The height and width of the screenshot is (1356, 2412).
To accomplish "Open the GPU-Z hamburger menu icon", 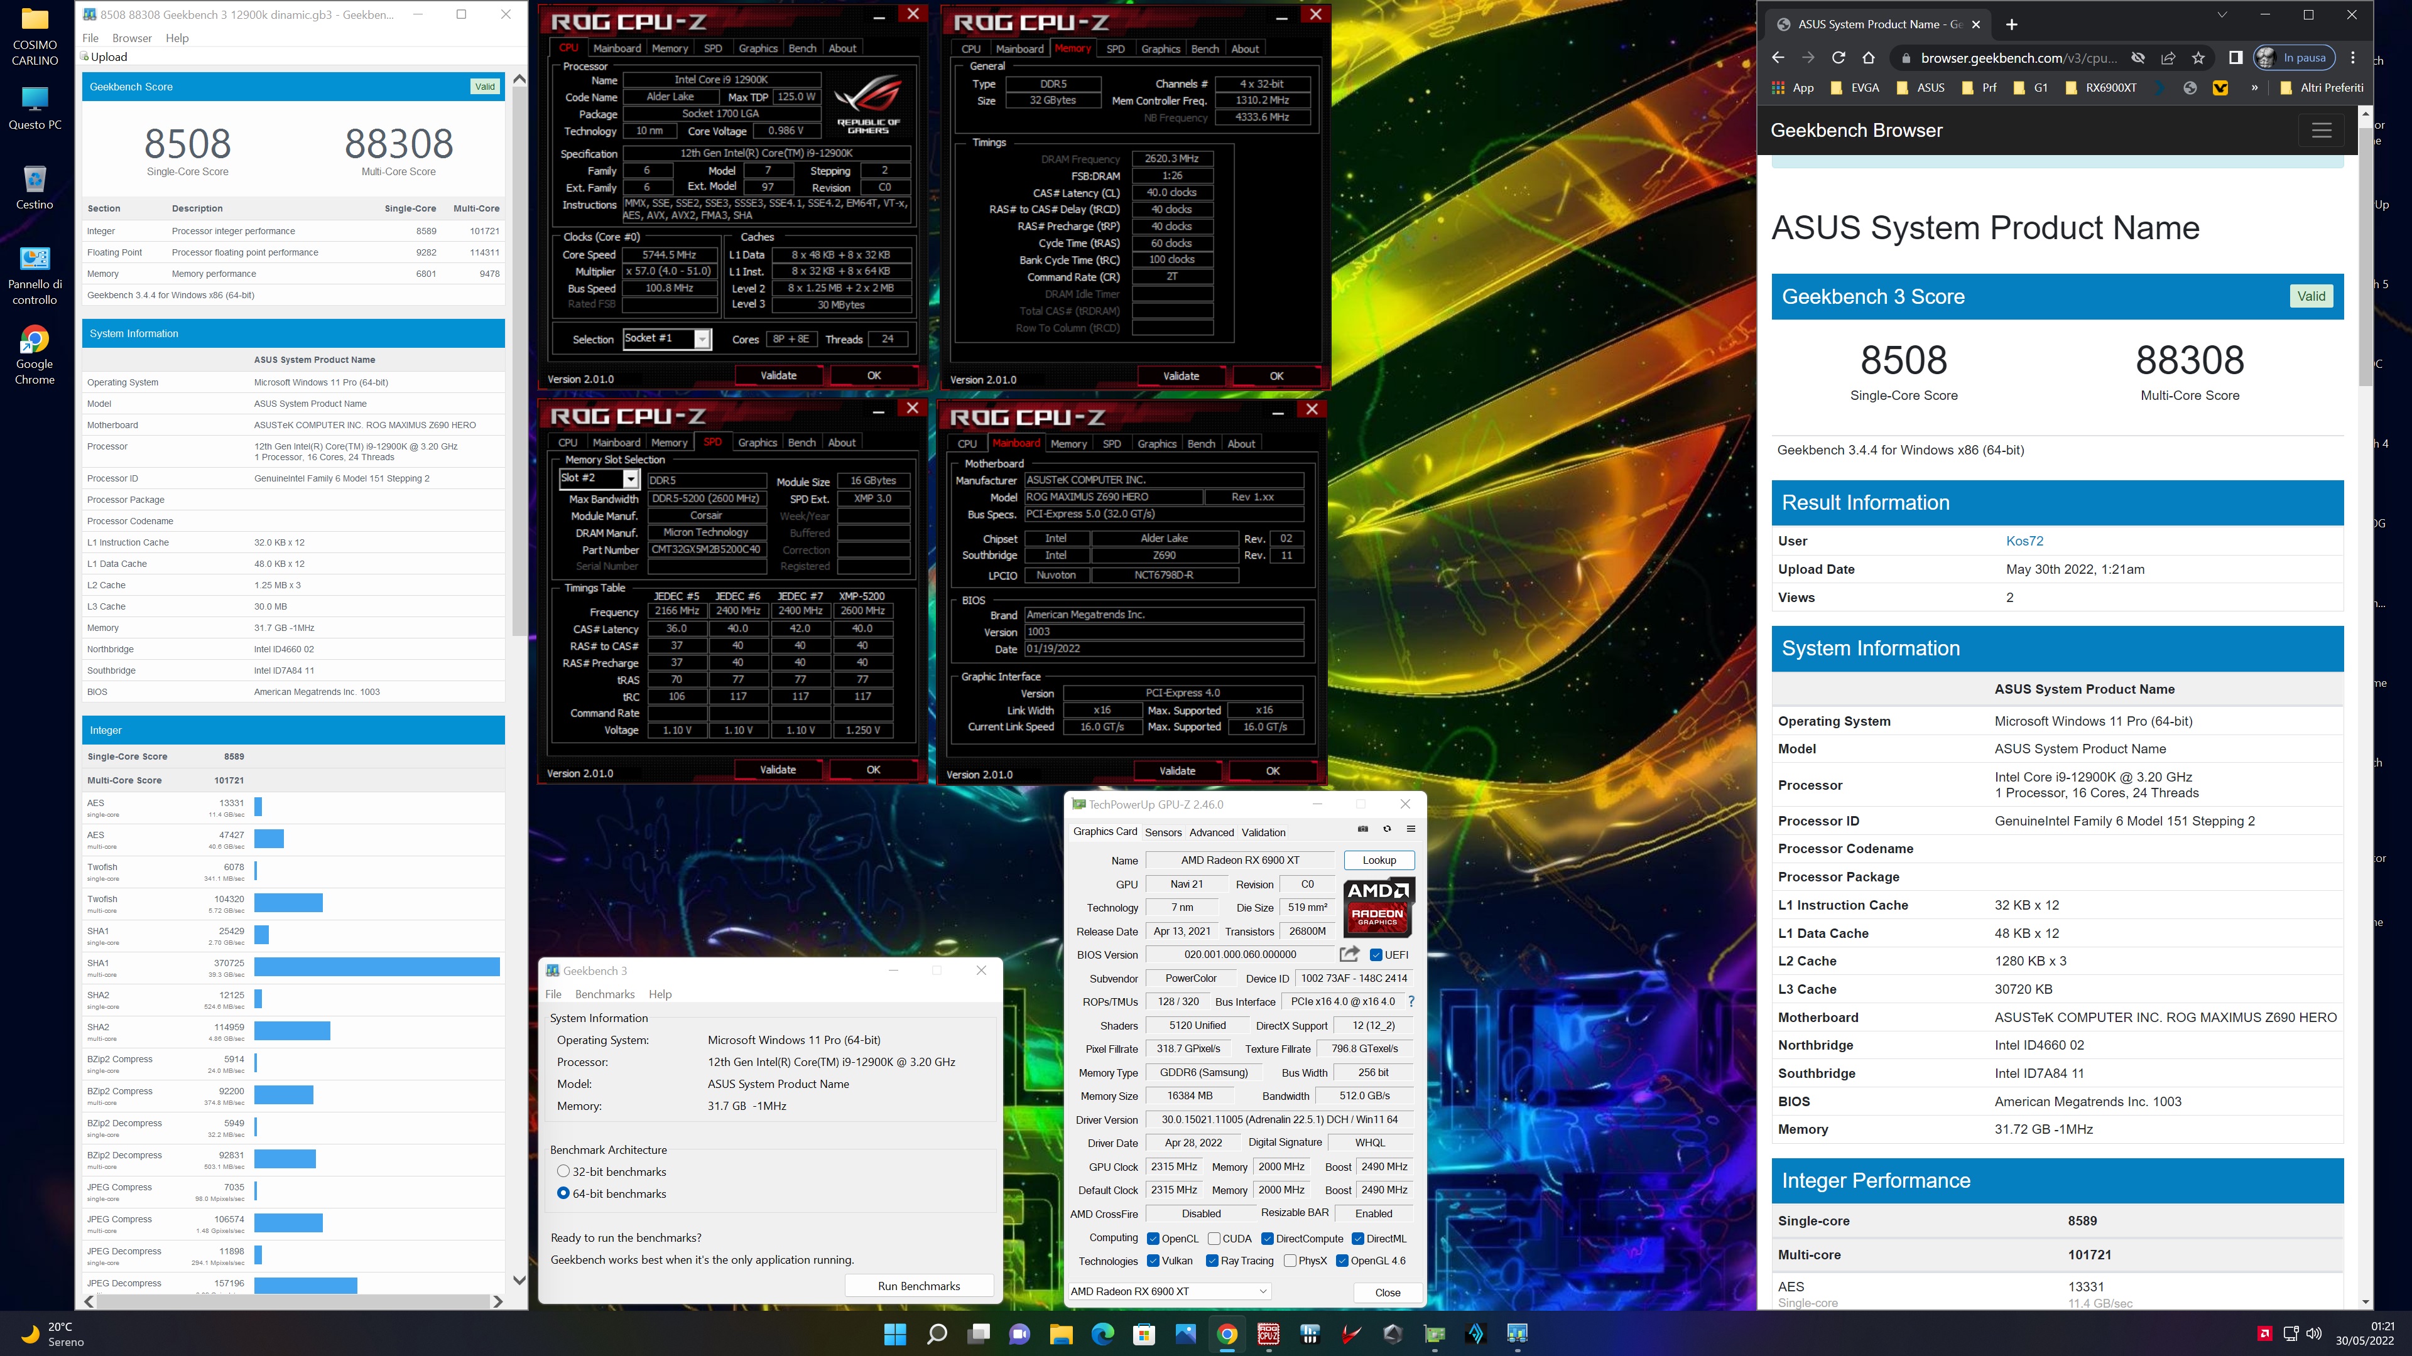I will tap(1411, 829).
